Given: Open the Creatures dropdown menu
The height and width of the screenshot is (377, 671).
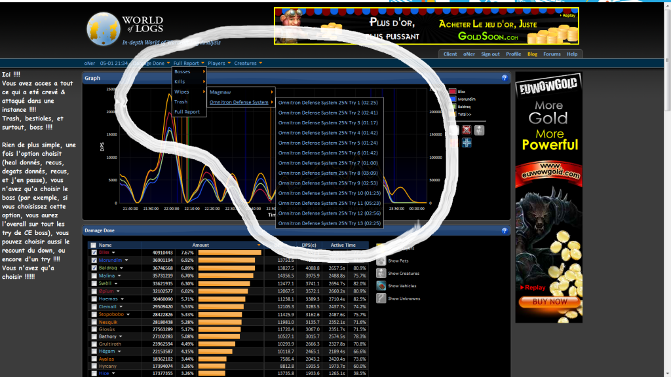Looking at the screenshot, I should click(248, 63).
